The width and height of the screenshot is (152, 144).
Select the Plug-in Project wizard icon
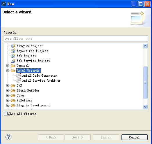pyautogui.click(x=13, y=46)
